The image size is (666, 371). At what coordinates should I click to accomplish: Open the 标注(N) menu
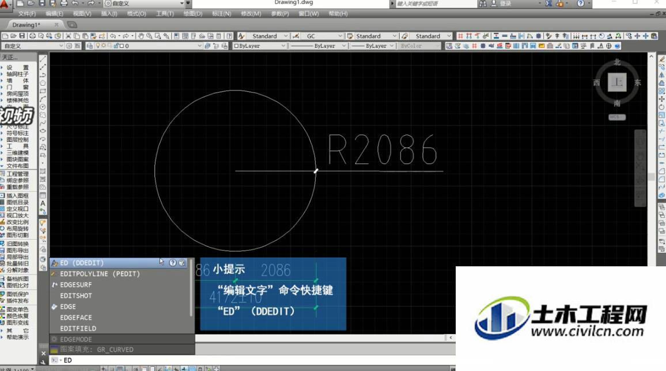(x=222, y=14)
